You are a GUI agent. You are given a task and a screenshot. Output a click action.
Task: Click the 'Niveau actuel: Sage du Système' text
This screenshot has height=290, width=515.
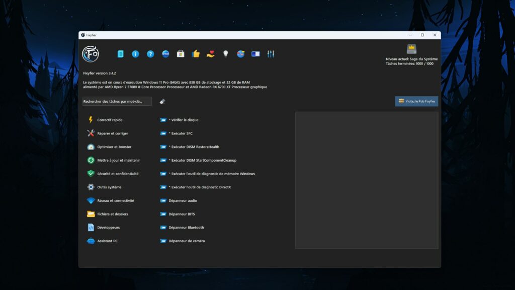(x=411, y=59)
